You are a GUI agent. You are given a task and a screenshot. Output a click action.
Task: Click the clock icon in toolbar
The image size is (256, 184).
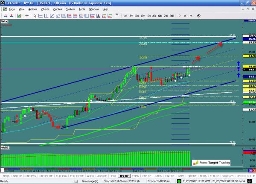(x=199, y=16)
